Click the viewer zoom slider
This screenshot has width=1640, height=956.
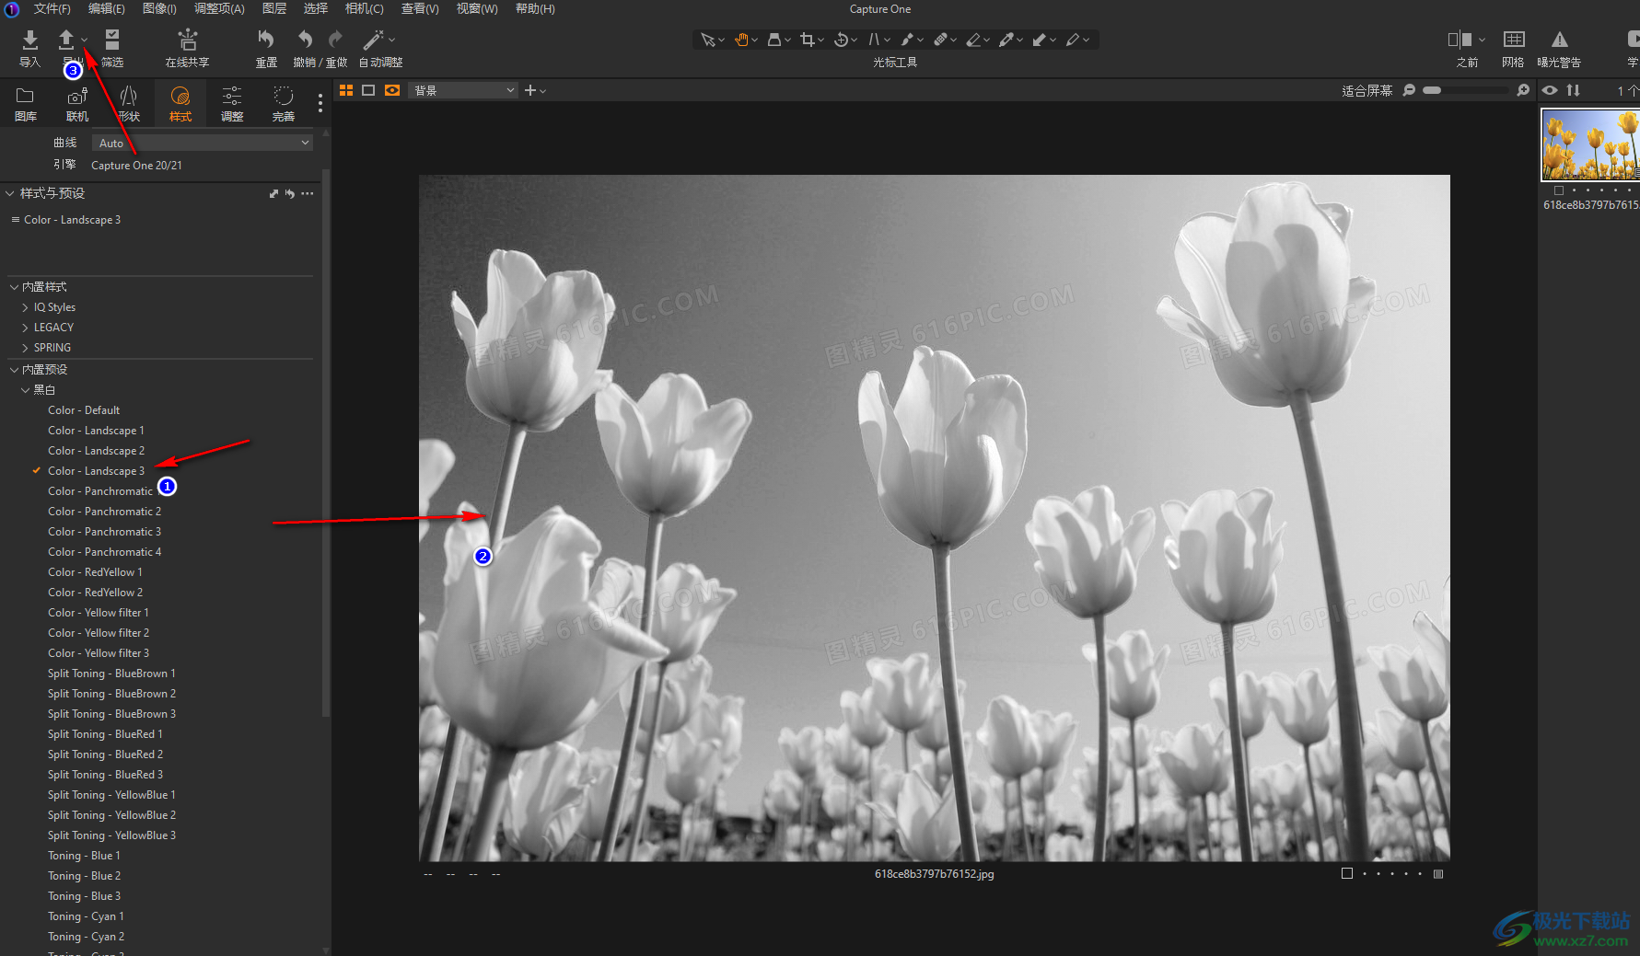(1465, 90)
